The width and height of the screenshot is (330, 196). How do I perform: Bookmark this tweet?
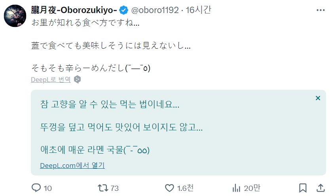[x=303, y=188]
